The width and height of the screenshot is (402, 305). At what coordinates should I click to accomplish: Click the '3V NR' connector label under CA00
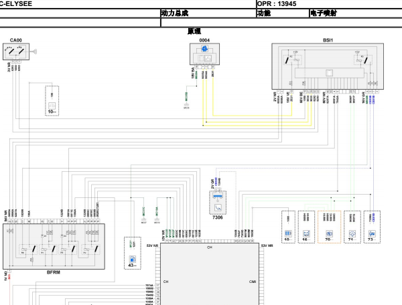(x=9, y=67)
